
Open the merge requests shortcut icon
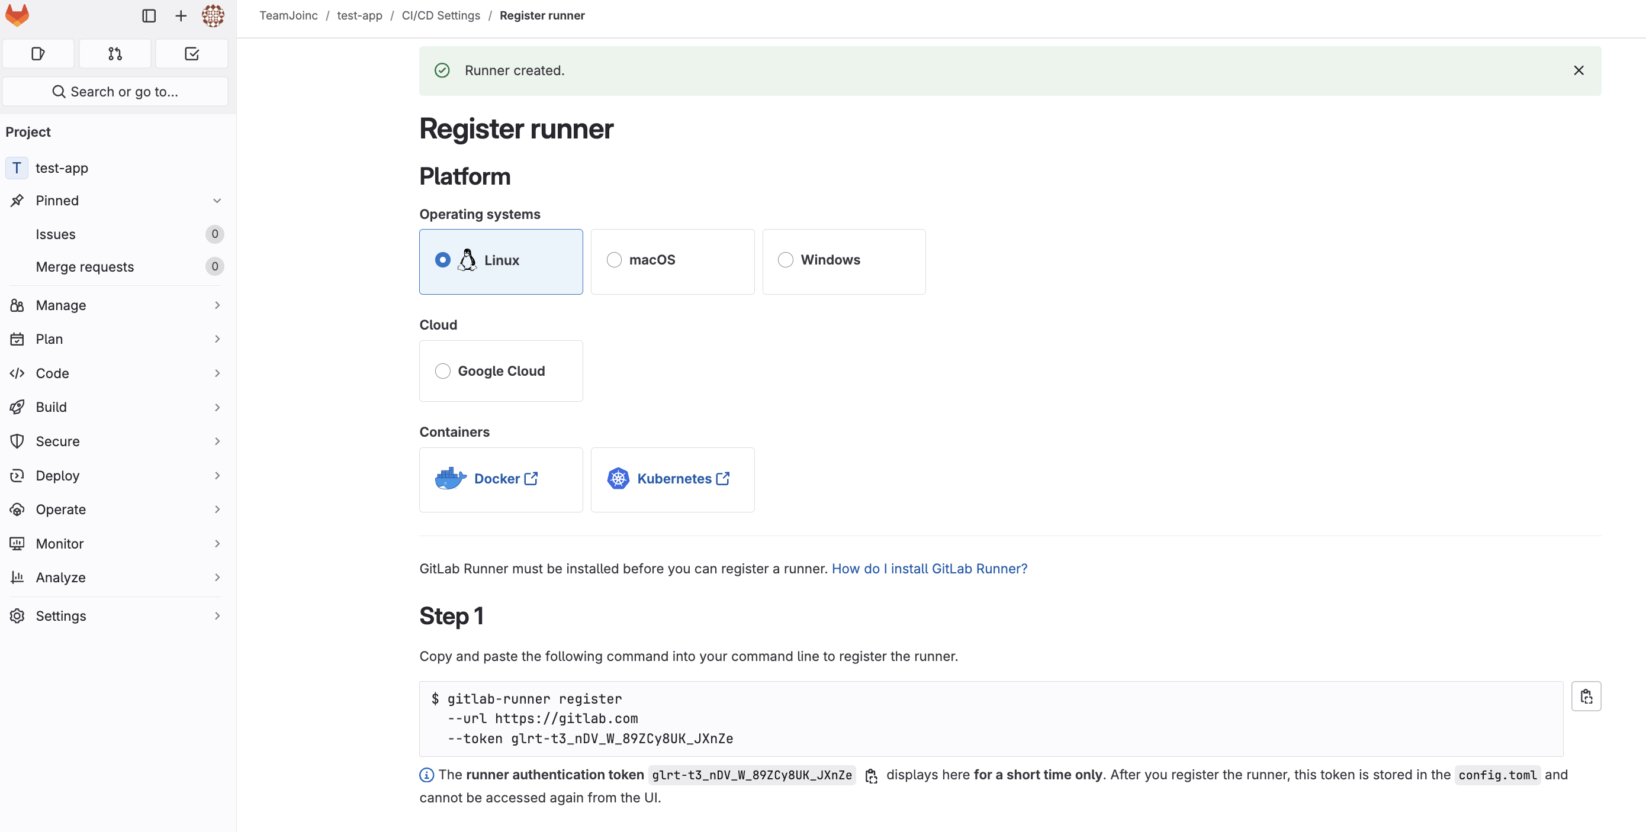coord(115,54)
